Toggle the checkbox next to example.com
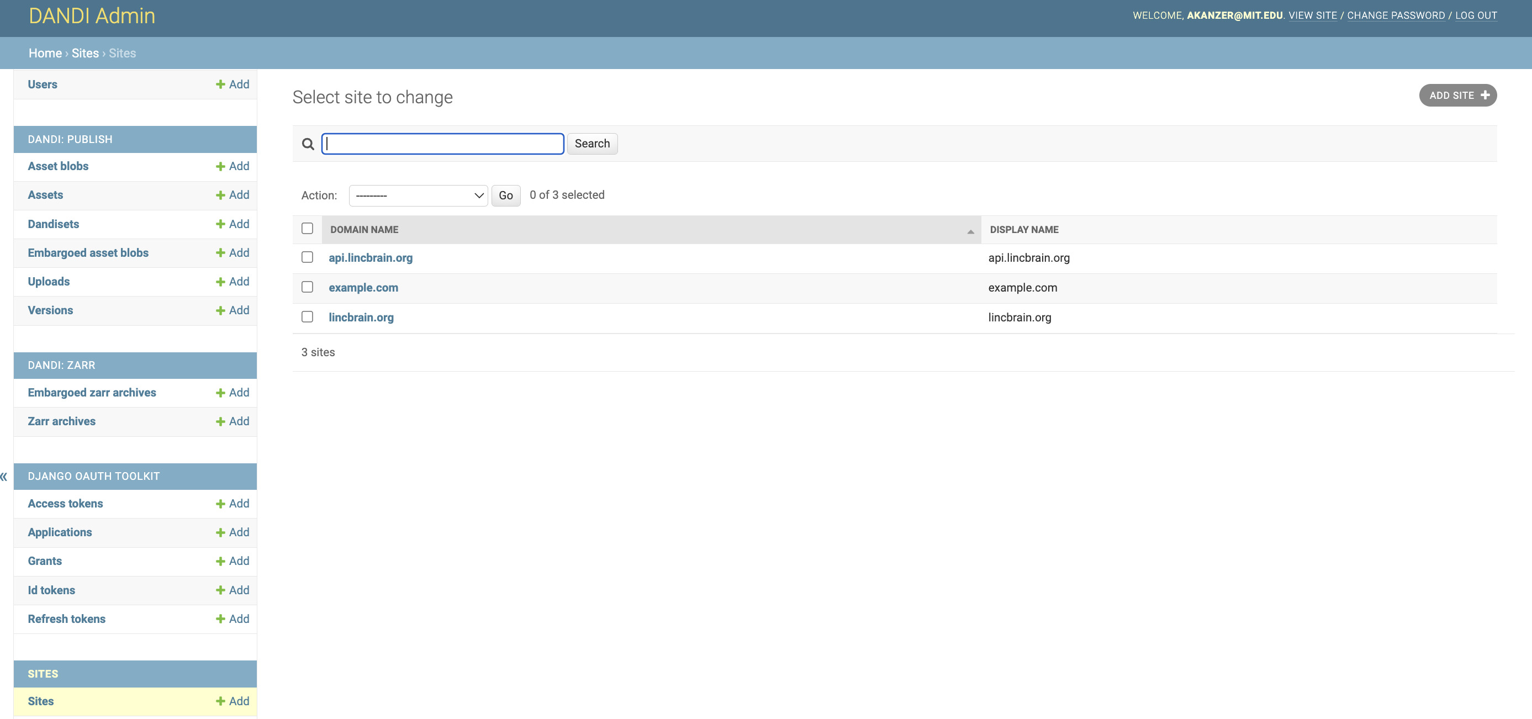This screenshot has width=1532, height=719. pyautogui.click(x=308, y=286)
